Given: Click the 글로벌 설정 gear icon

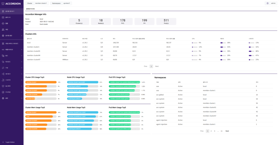Looking at the screenshot, I should [3, 36].
